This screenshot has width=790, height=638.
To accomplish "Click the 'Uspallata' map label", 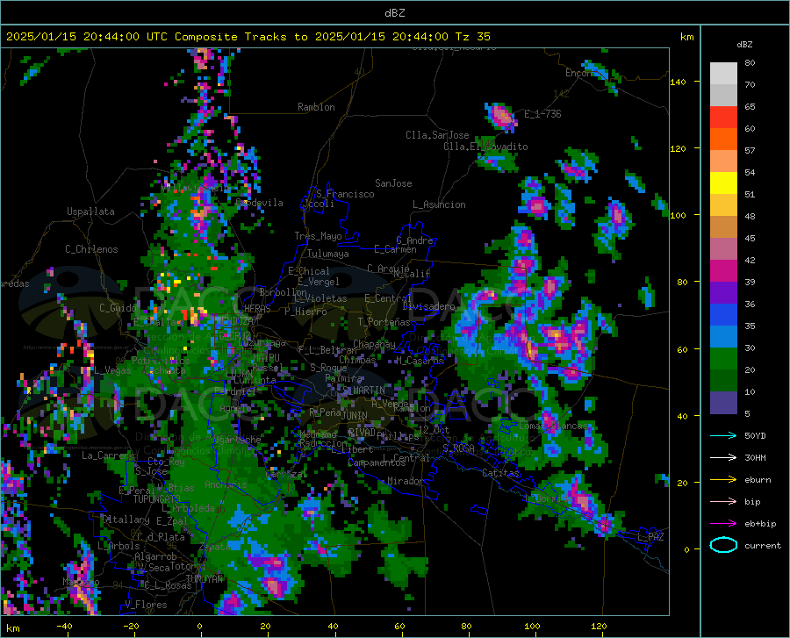I will point(90,211).
